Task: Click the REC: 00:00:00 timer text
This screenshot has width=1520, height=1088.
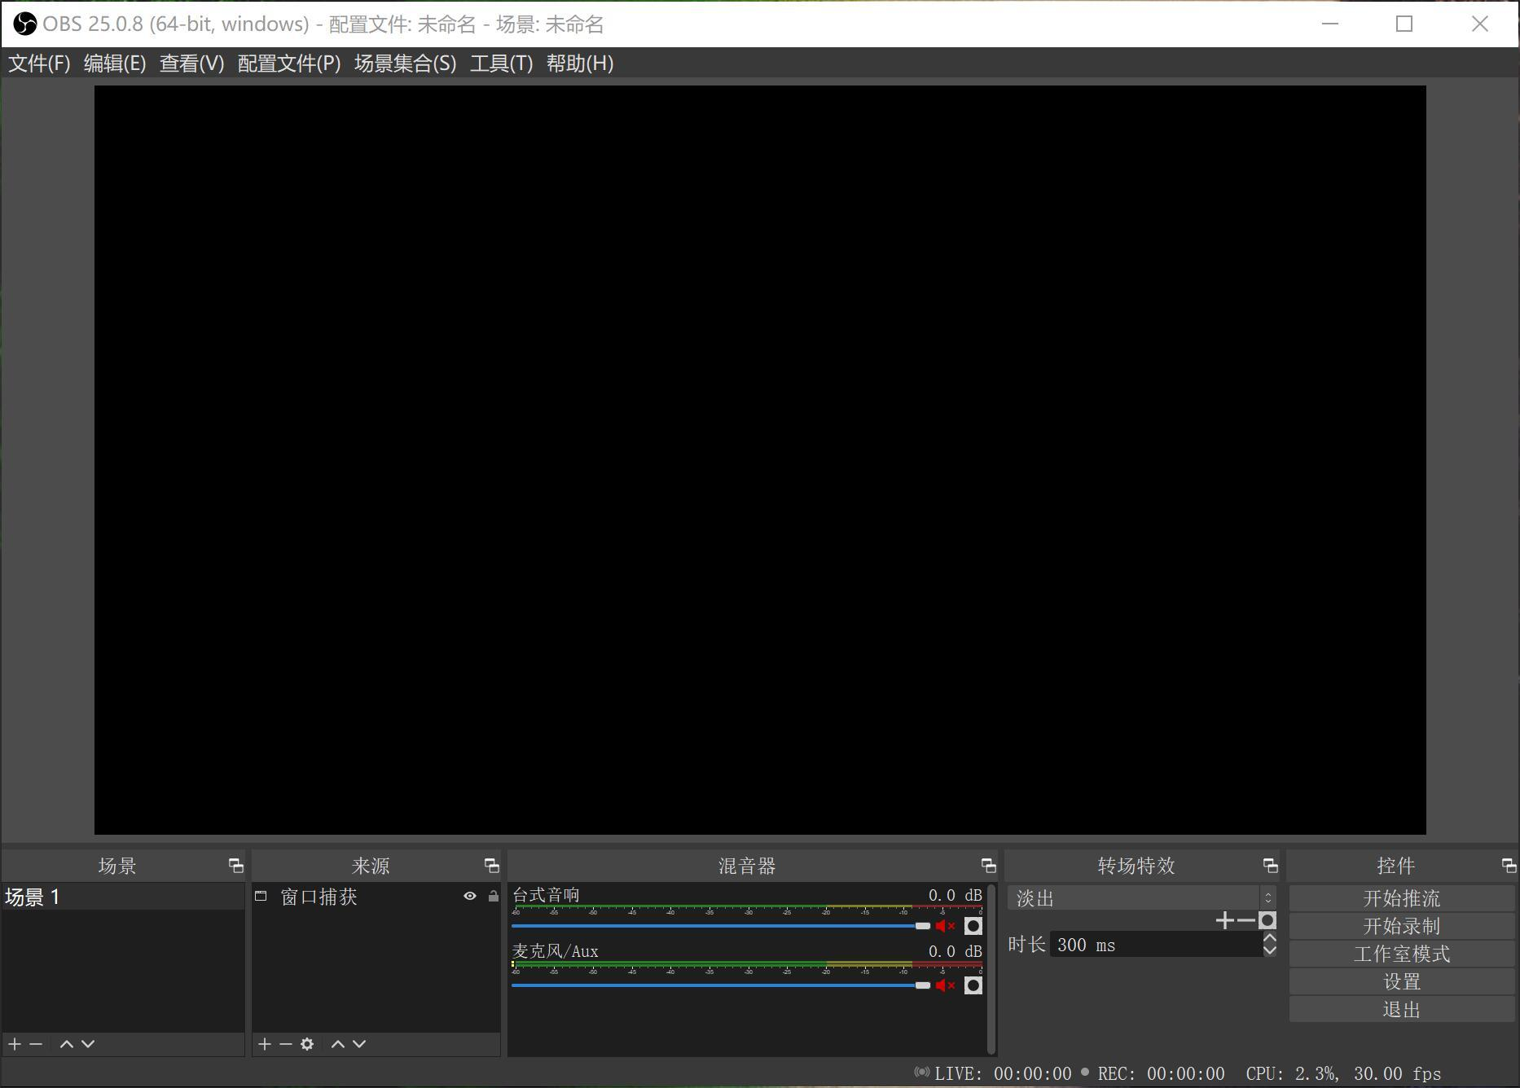Action: (x=1161, y=1074)
